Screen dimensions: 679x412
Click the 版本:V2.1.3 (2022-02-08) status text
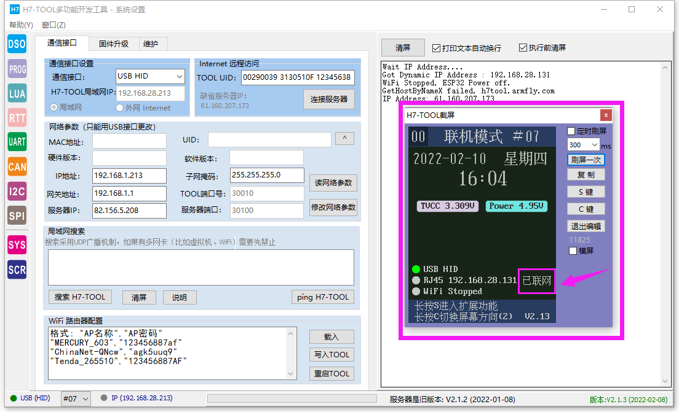629,400
